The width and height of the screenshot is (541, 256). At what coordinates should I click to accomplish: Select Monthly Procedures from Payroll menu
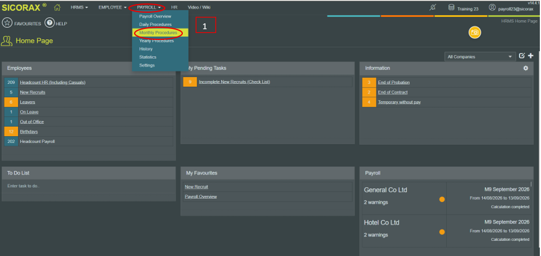160,32
